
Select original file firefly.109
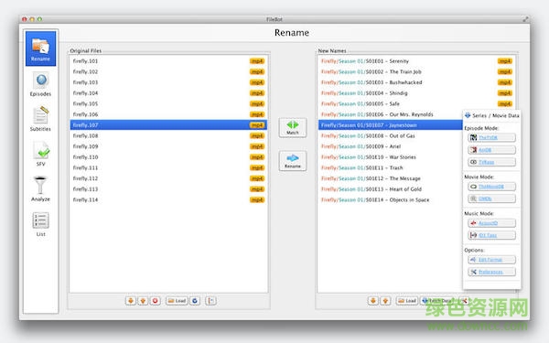tap(168, 146)
